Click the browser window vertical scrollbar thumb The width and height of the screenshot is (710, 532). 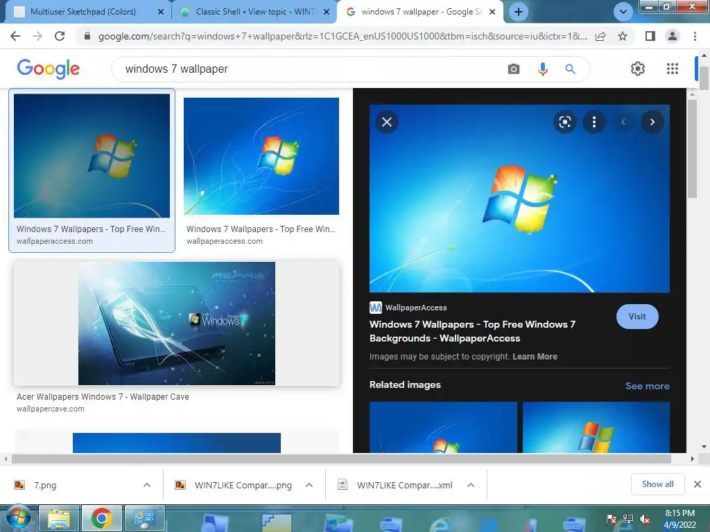point(704,78)
